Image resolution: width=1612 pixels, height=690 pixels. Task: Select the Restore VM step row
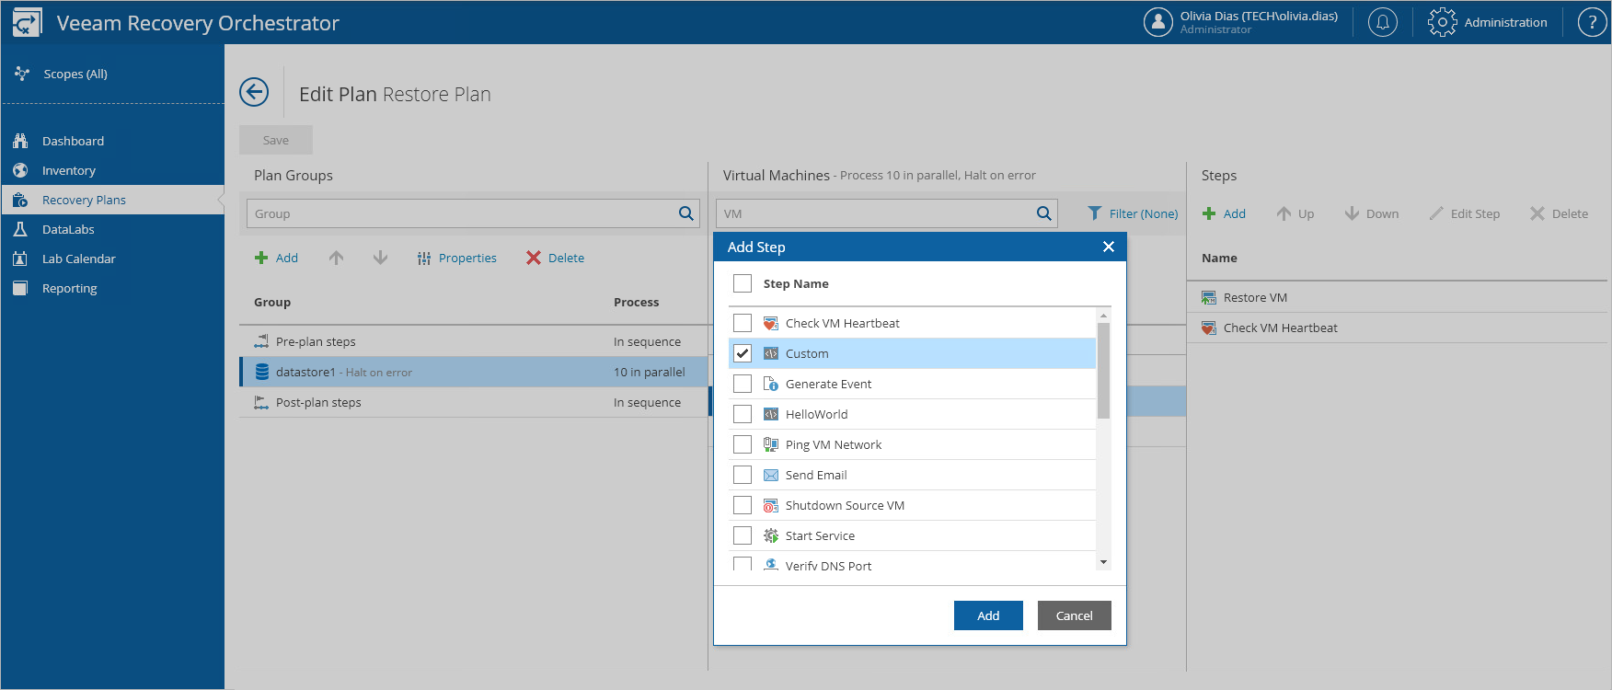tap(1397, 297)
